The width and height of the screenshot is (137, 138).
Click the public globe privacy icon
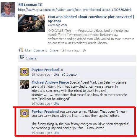click(84, 51)
